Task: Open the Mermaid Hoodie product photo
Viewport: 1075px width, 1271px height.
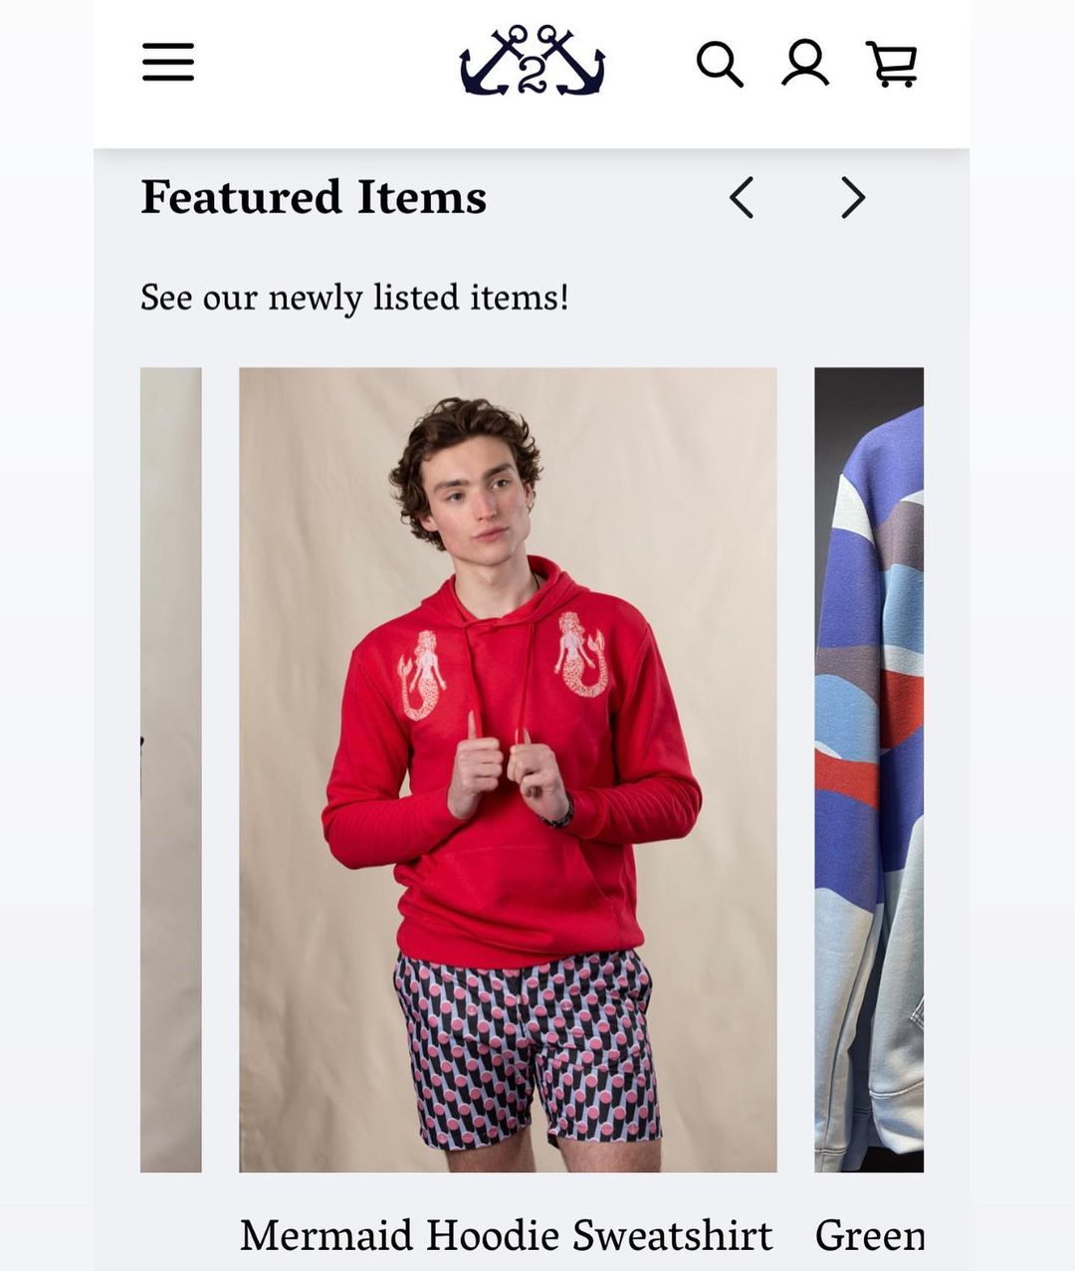Action: tap(508, 769)
